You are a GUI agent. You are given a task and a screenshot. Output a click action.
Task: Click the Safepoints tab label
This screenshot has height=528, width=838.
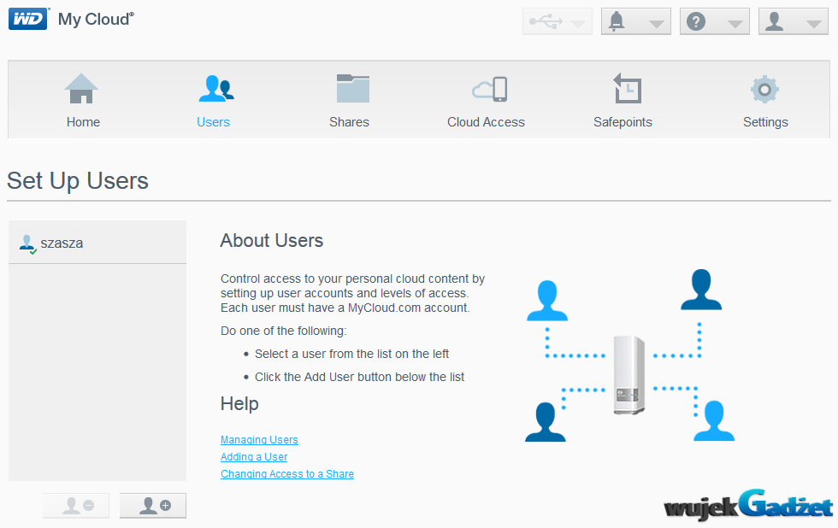(x=623, y=122)
